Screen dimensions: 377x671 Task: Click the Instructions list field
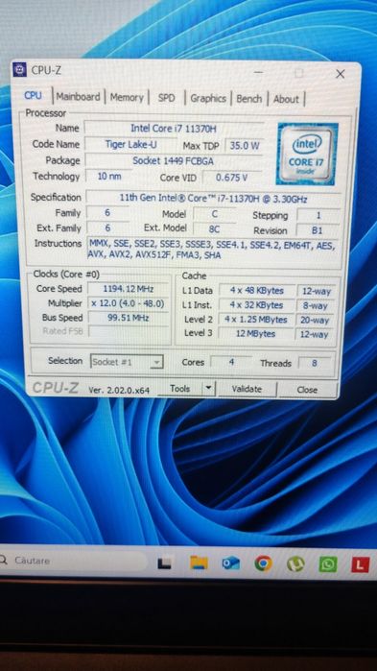(x=213, y=250)
